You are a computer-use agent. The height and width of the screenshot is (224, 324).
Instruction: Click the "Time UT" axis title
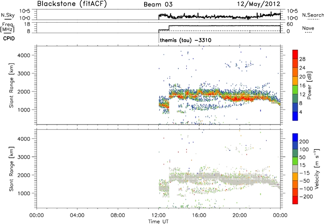click(x=158, y=222)
